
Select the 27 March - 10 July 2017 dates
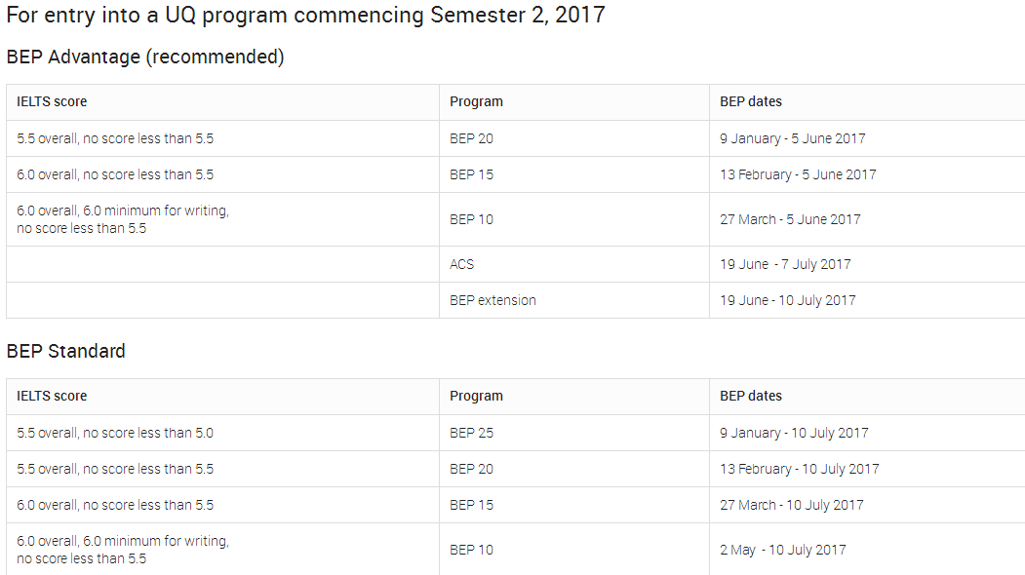pyautogui.click(x=792, y=505)
